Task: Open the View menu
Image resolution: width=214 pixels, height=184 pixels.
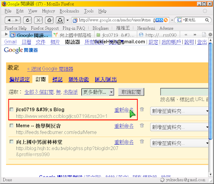Action: click(x=33, y=11)
